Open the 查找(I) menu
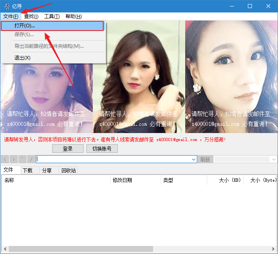The height and width of the screenshot is (254, 278). tap(31, 16)
